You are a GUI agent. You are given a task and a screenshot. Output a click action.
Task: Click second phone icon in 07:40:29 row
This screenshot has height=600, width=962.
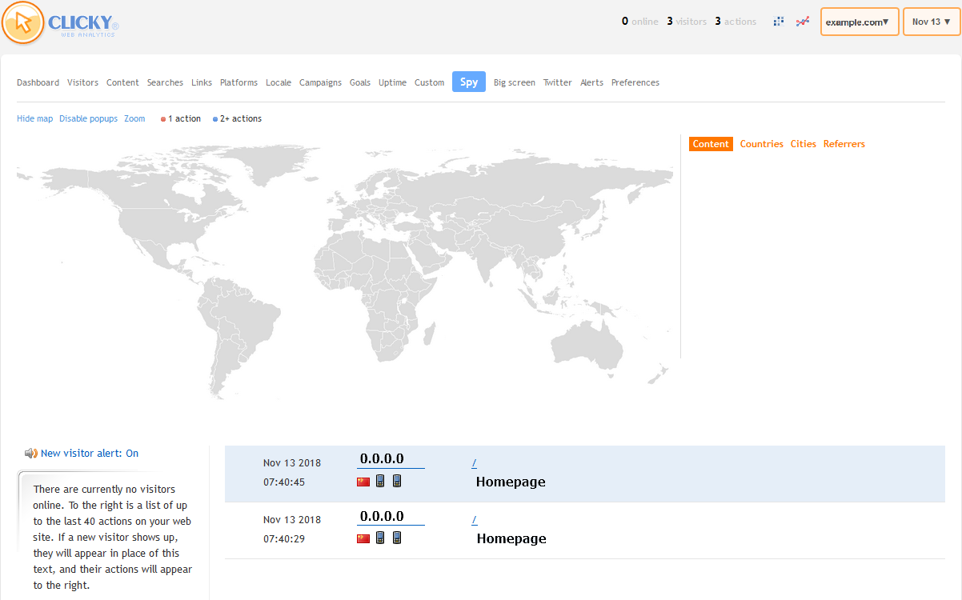(397, 538)
